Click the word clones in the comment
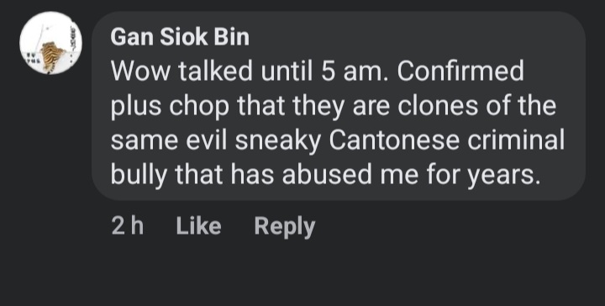Screen dimensions: 605x306 [x=438, y=106]
